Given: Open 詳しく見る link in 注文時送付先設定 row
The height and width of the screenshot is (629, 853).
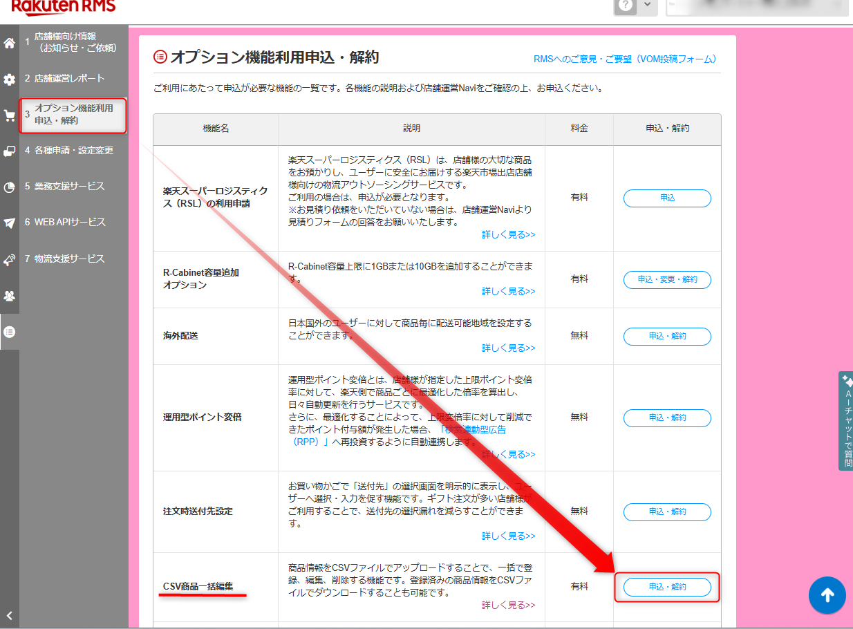Looking at the screenshot, I should tap(509, 536).
